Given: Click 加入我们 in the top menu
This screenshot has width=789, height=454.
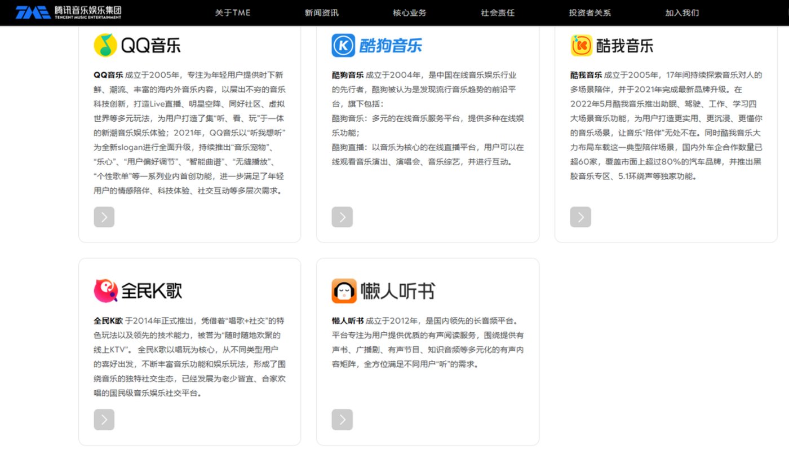Looking at the screenshot, I should [682, 12].
